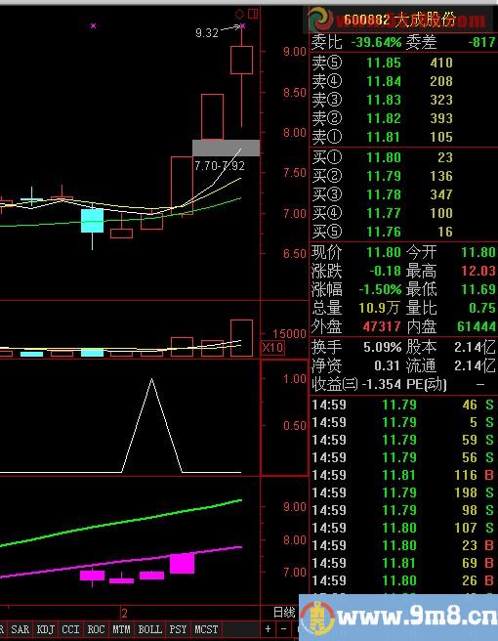Select the 14:59 trade with volume 107
The height and width of the screenshot is (641, 498).
(403, 529)
